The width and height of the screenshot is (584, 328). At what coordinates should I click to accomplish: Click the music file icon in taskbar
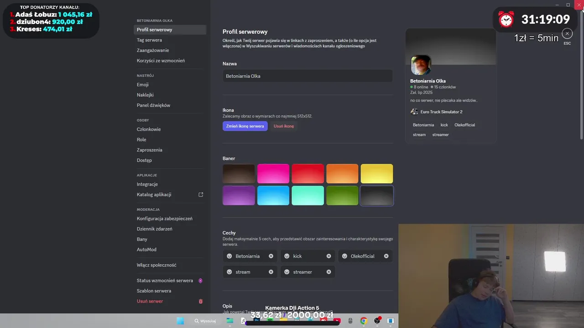coord(243,321)
